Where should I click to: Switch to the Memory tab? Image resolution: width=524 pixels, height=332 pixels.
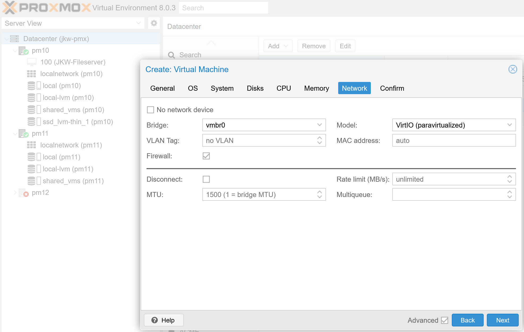316,88
